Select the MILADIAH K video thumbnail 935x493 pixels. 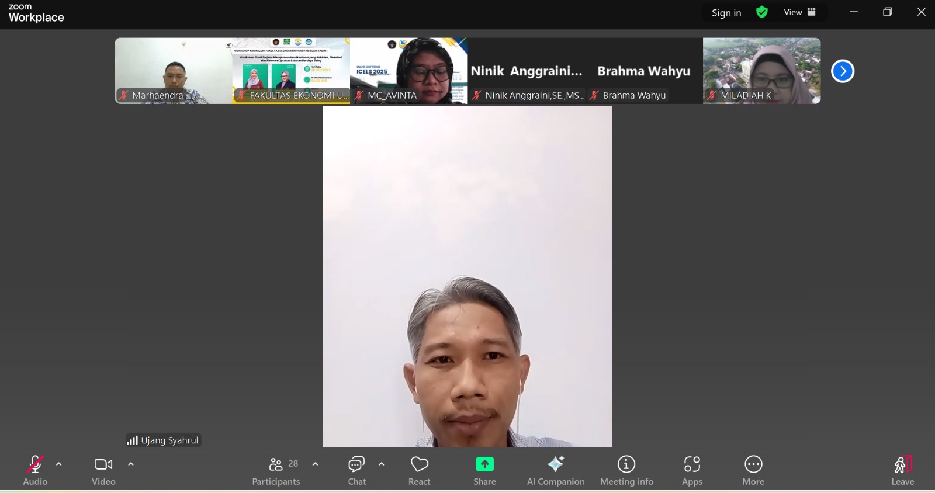762,71
